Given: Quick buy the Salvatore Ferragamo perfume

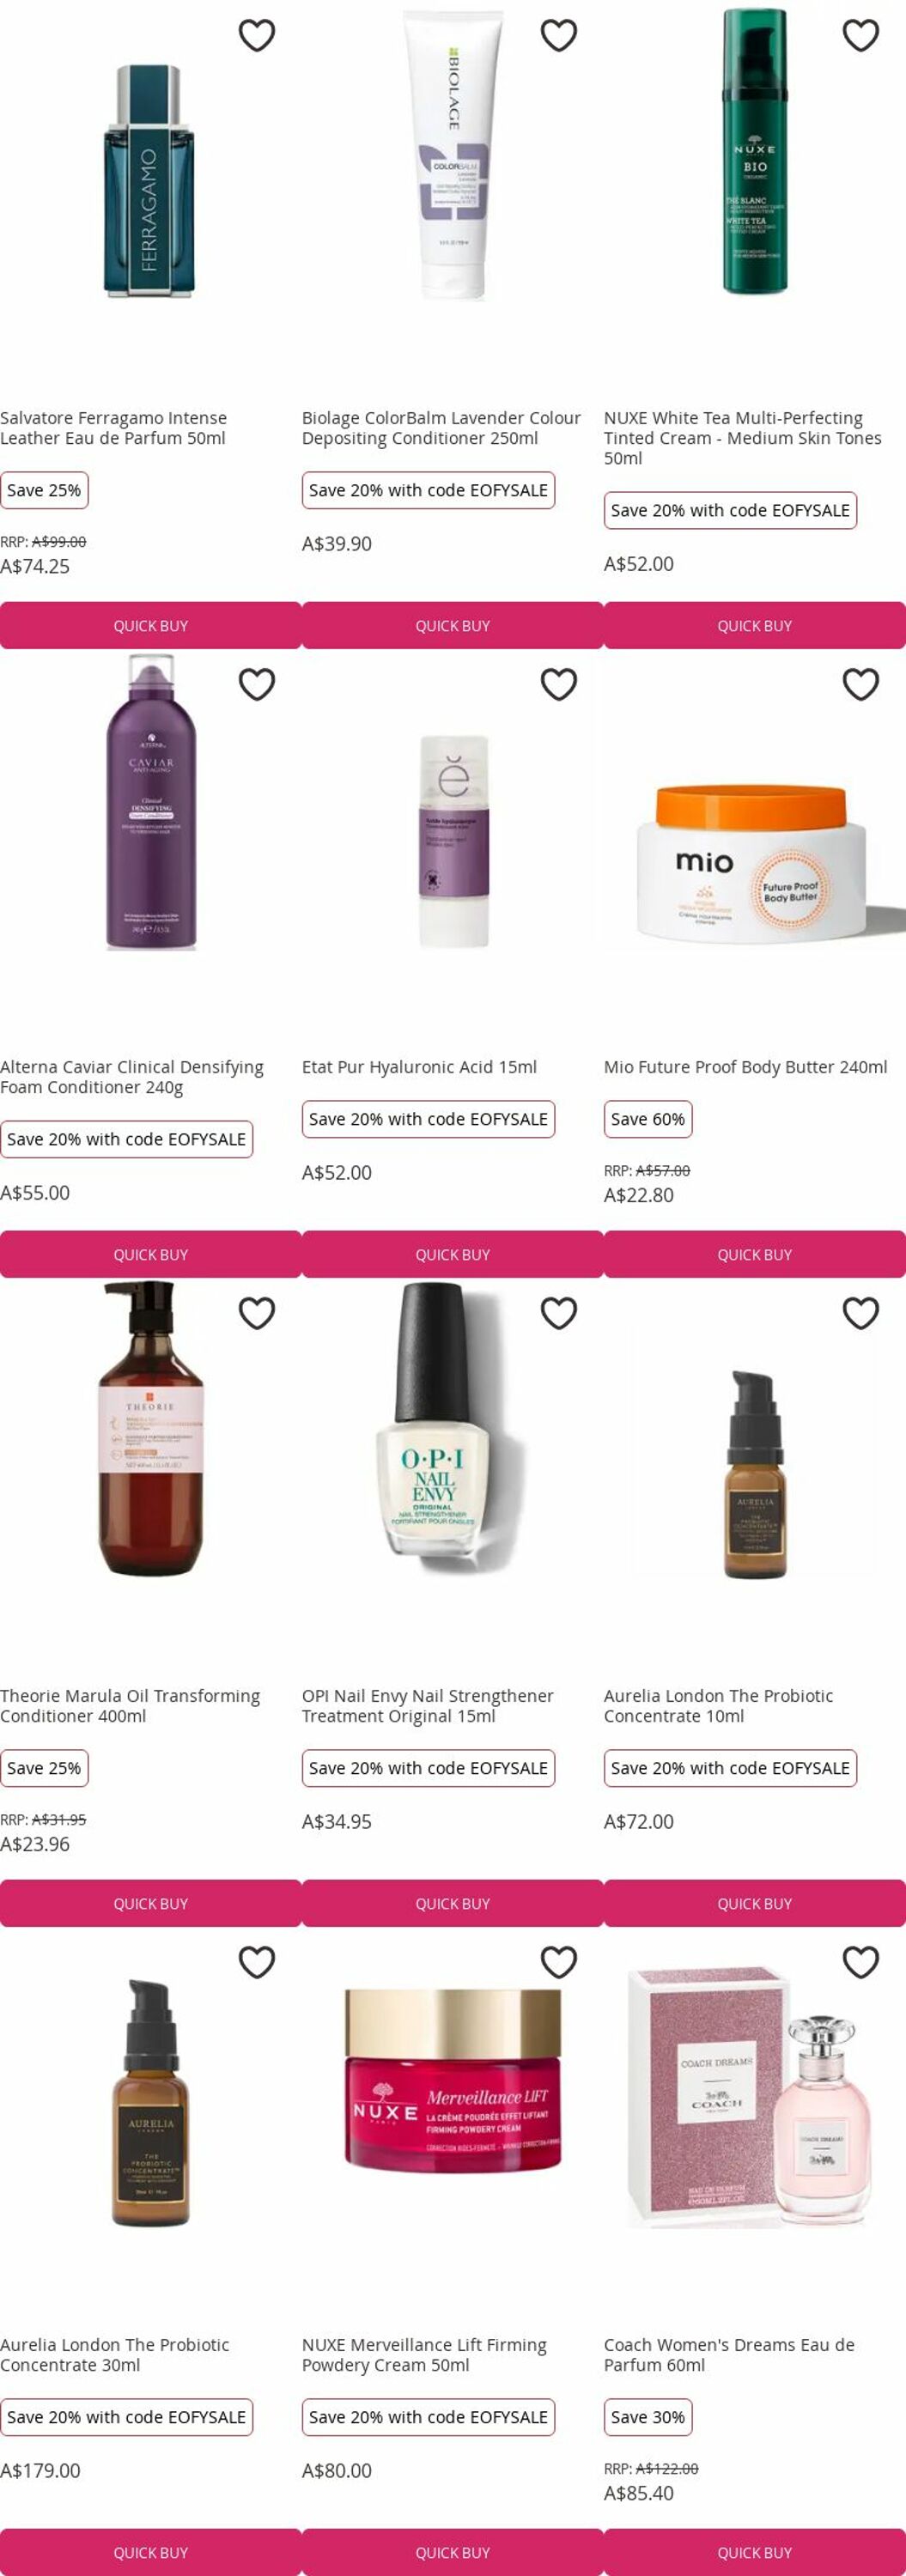Looking at the screenshot, I should point(151,625).
